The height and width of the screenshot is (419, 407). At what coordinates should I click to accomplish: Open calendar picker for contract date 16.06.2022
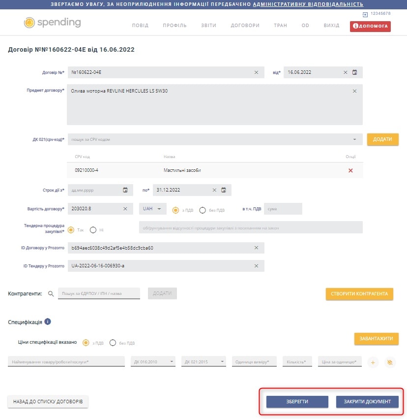(x=354, y=72)
